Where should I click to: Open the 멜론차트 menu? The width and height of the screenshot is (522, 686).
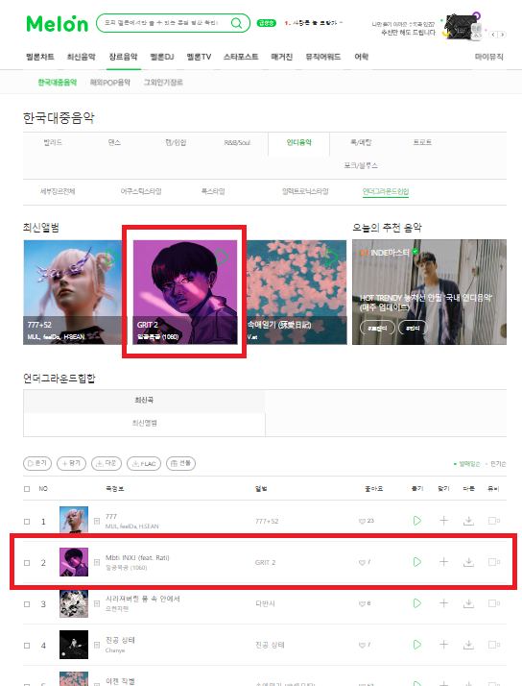point(40,57)
